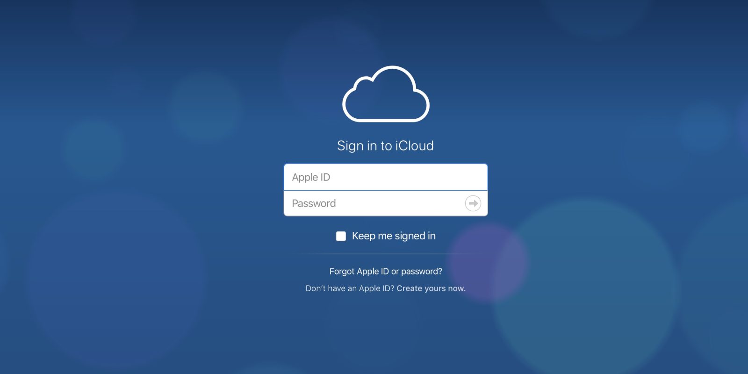Enable the Keep me signed in checkbox
Viewport: 748px width, 374px height.
click(341, 236)
